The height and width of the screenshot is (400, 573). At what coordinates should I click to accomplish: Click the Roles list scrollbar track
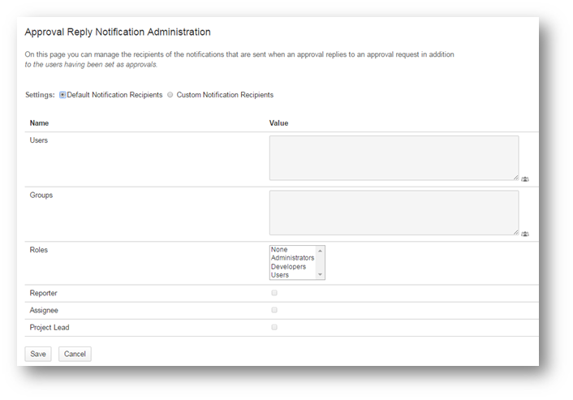point(321,263)
